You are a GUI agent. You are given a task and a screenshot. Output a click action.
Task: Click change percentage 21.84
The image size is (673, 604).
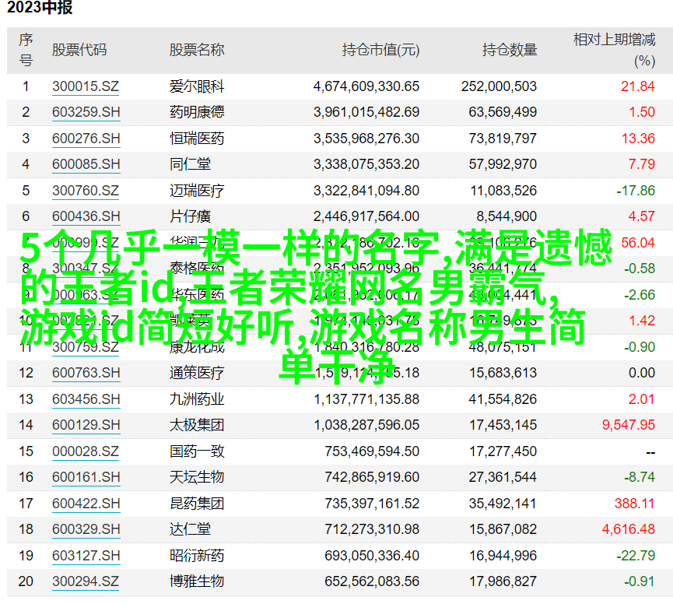(x=638, y=86)
